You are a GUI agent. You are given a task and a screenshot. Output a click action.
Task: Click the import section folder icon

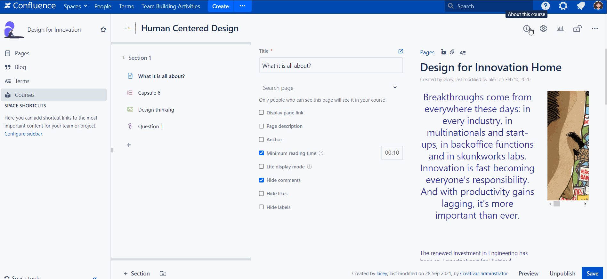pyautogui.click(x=163, y=274)
